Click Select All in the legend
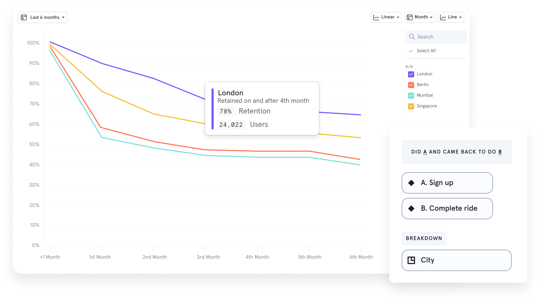Screen dimensions: 540x302 pos(426,51)
